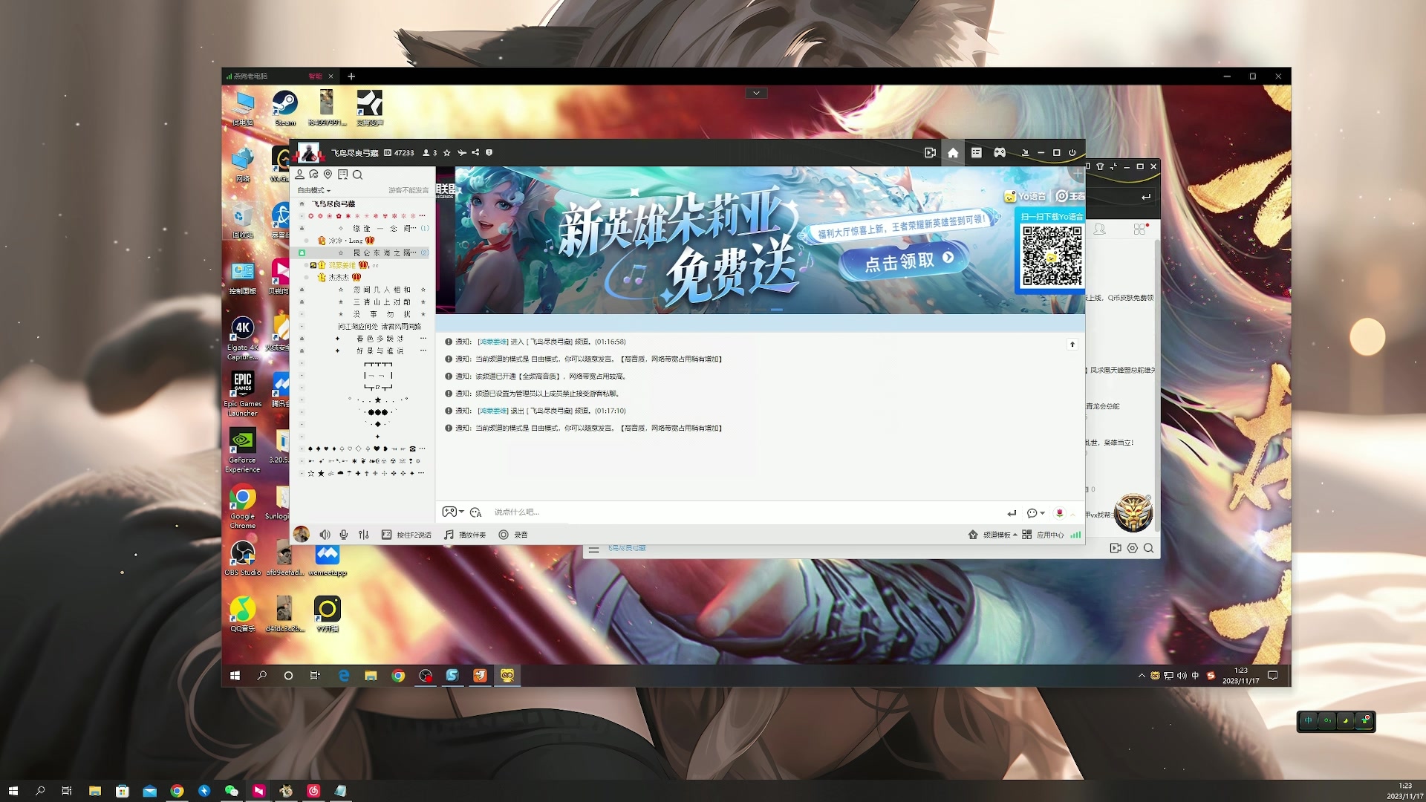
Task: Click the home icon in the channel title bar
Action: tap(953, 152)
